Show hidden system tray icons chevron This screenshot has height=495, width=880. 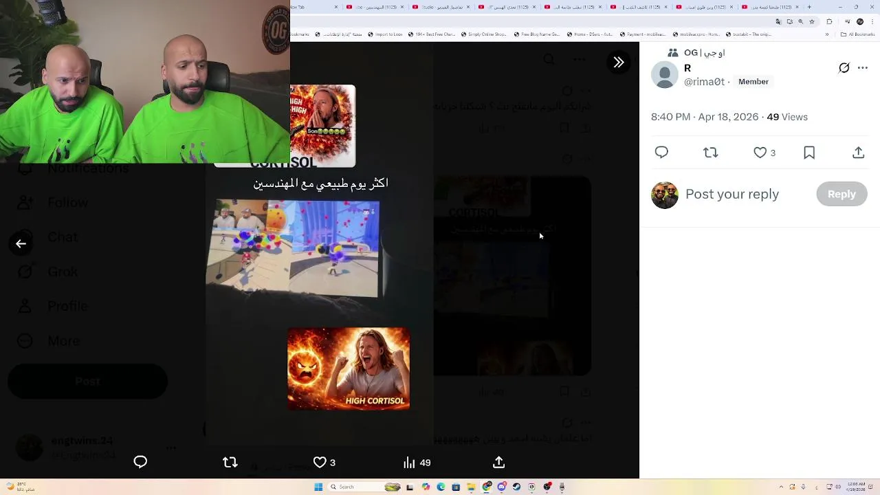click(781, 487)
